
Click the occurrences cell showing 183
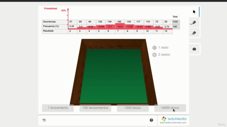coord(120,22)
